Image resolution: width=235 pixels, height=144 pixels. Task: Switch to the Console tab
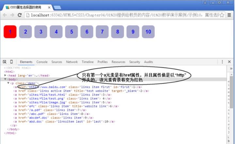pyautogui.click(x=42, y=62)
